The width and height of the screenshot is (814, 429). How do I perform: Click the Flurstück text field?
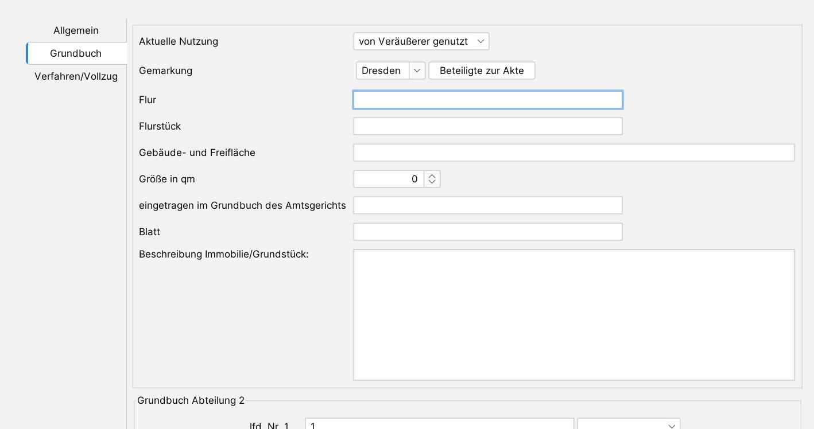[x=487, y=126]
